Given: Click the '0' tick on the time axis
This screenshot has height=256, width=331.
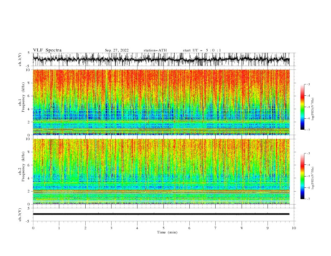Looking at the screenshot, I should [x=33, y=228].
